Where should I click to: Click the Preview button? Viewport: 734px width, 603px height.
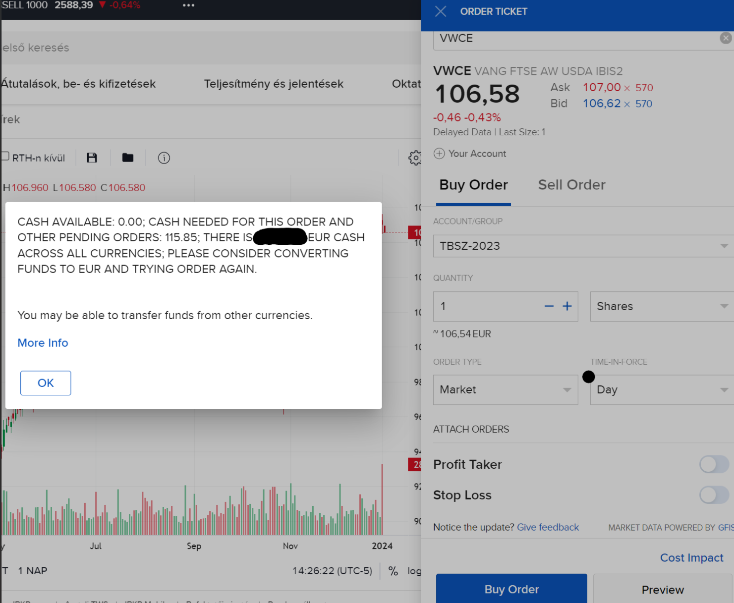click(663, 589)
